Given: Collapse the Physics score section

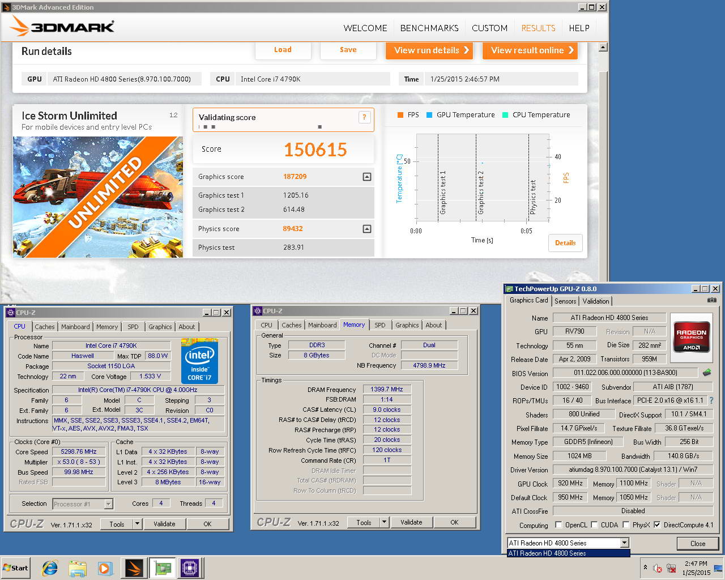Looking at the screenshot, I should coord(367,229).
